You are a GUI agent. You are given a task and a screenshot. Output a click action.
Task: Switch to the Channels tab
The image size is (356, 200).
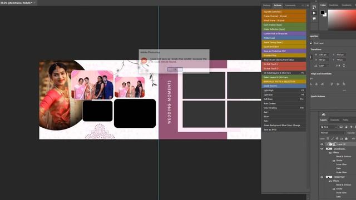(334, 120)
